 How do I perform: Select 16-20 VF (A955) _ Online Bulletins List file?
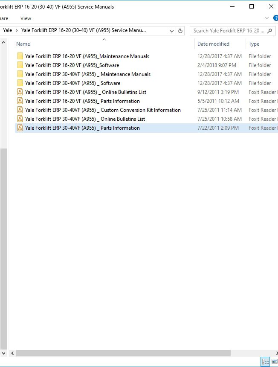[x=86, y=92]
